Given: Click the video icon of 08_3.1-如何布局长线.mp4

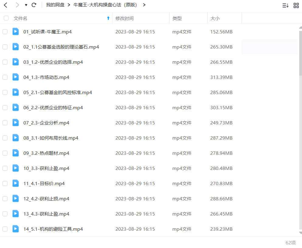Looking at the screenshot, I should (15, 138).
